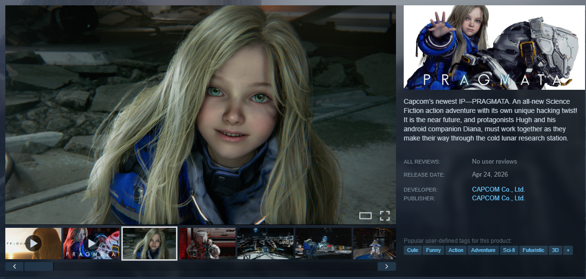Click the release date 'Apr 24, 2026'
Screen dimensions: 586x279
coord(490,174)
